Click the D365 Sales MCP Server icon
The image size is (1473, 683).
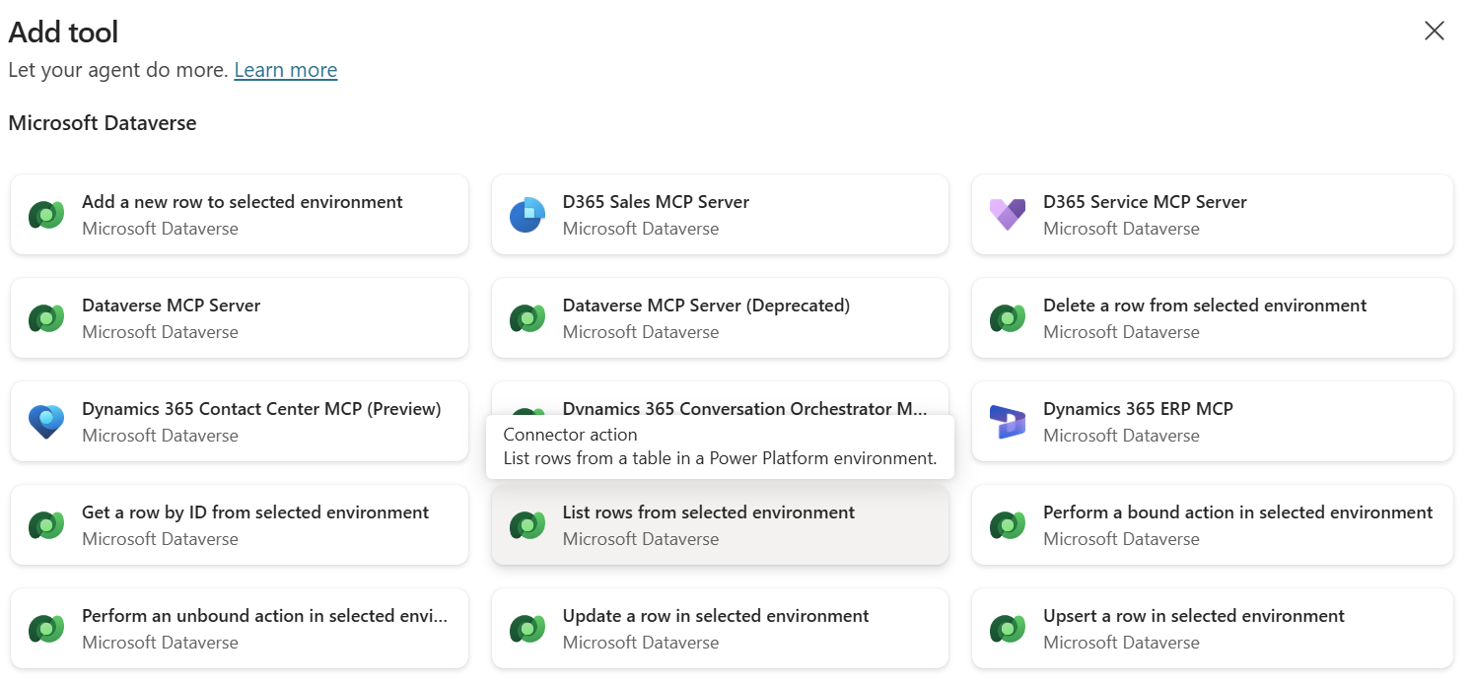[527, 215]
